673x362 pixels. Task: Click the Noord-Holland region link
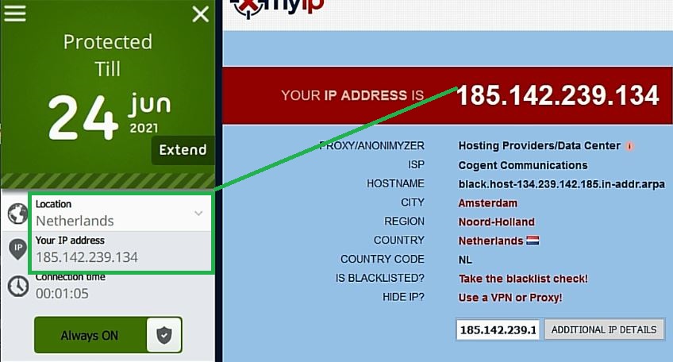pos(497,221)
